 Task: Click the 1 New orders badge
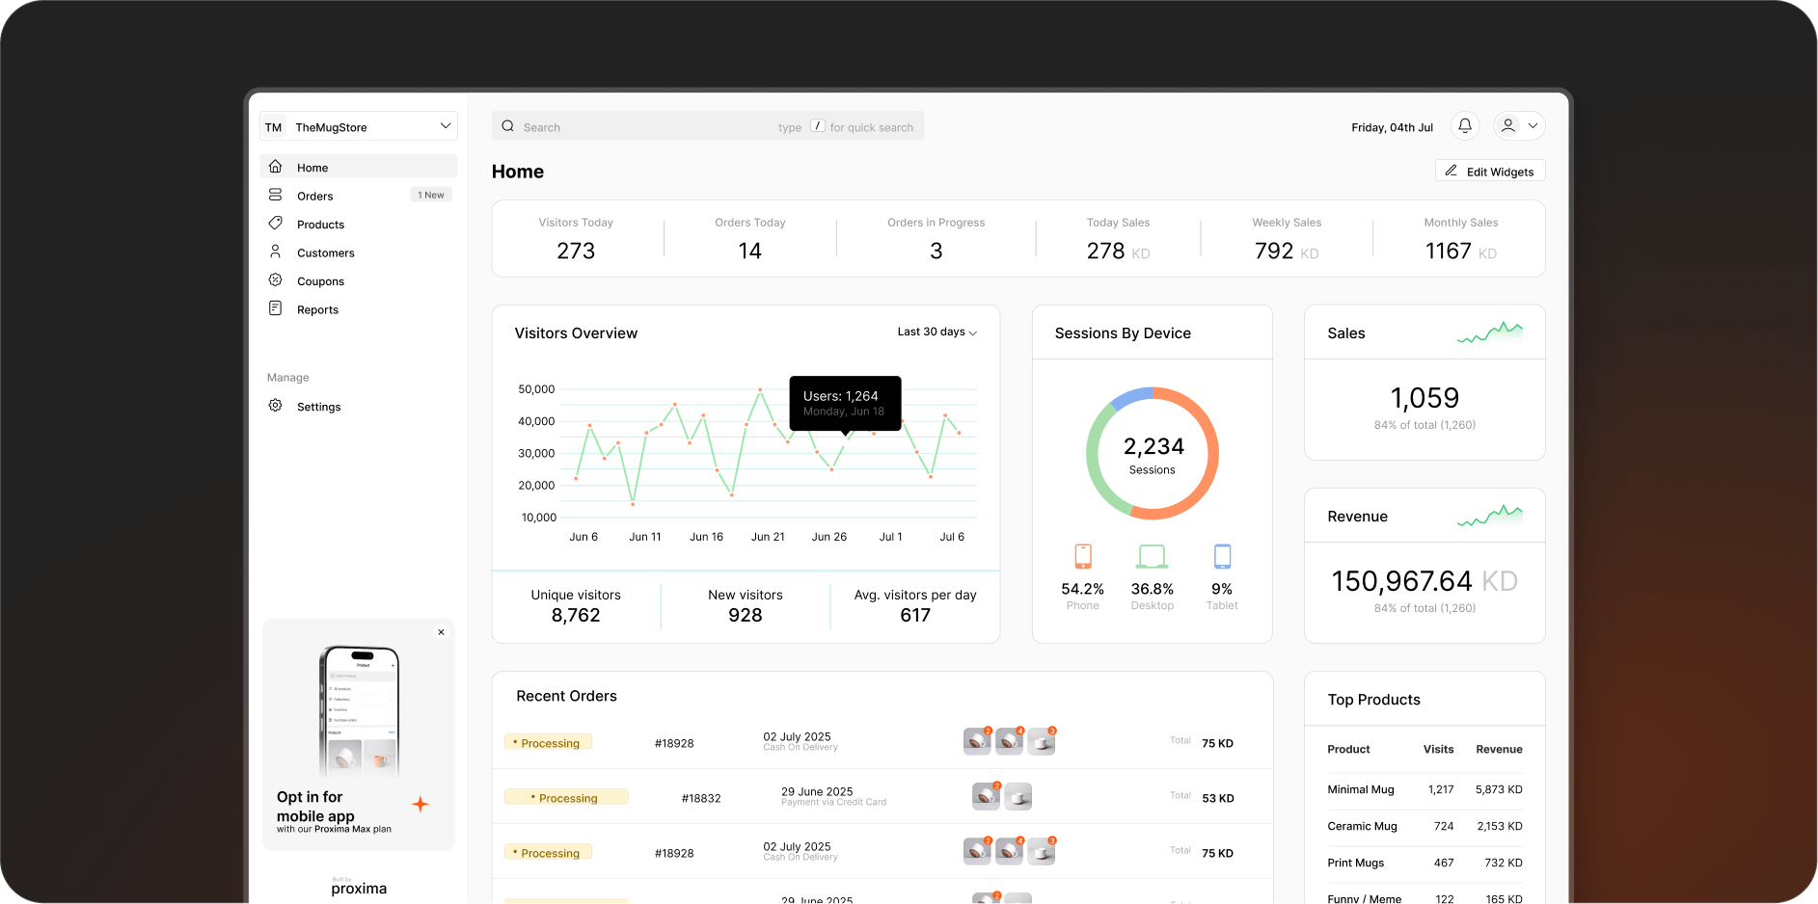click(431, 195)
